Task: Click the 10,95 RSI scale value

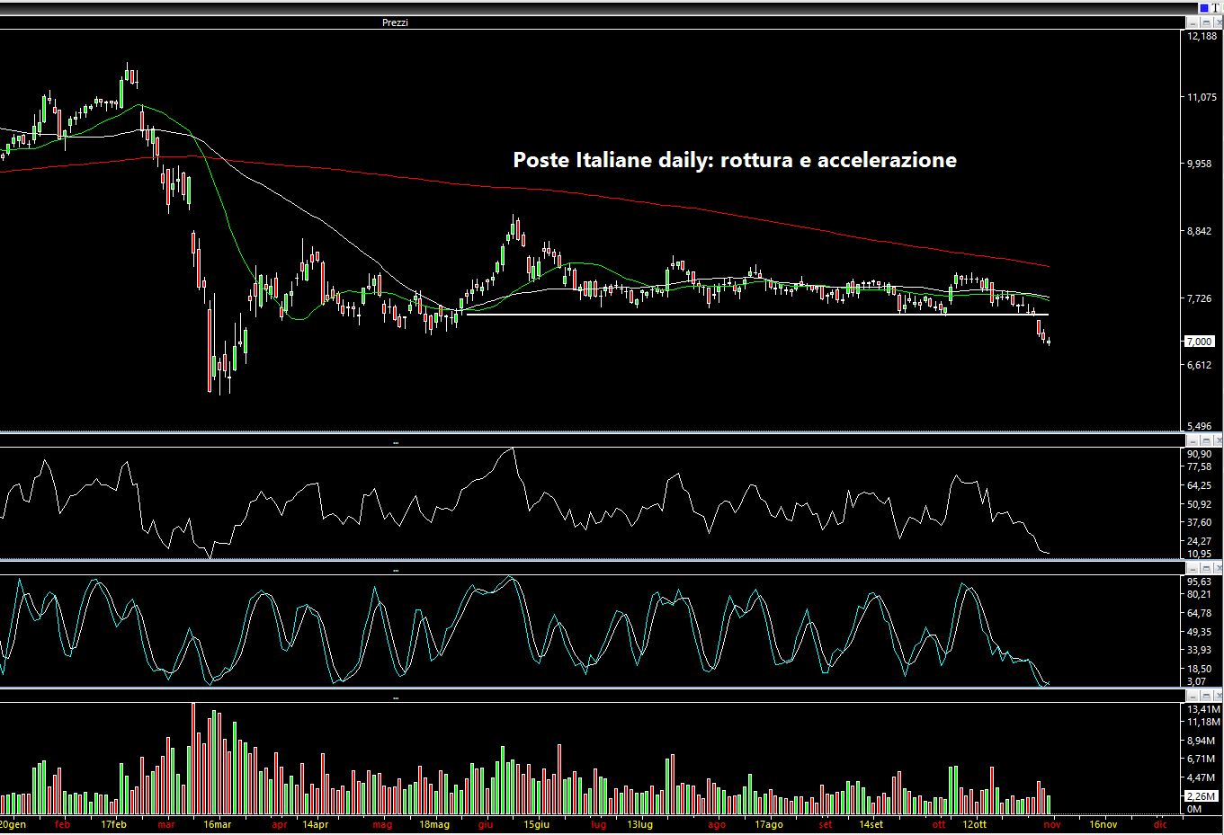Action: point(1200,554)
